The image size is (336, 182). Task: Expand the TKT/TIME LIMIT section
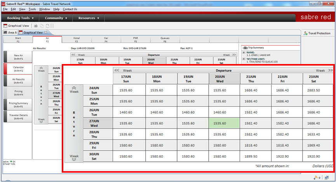pyautogui.click(x=244, y=59)
